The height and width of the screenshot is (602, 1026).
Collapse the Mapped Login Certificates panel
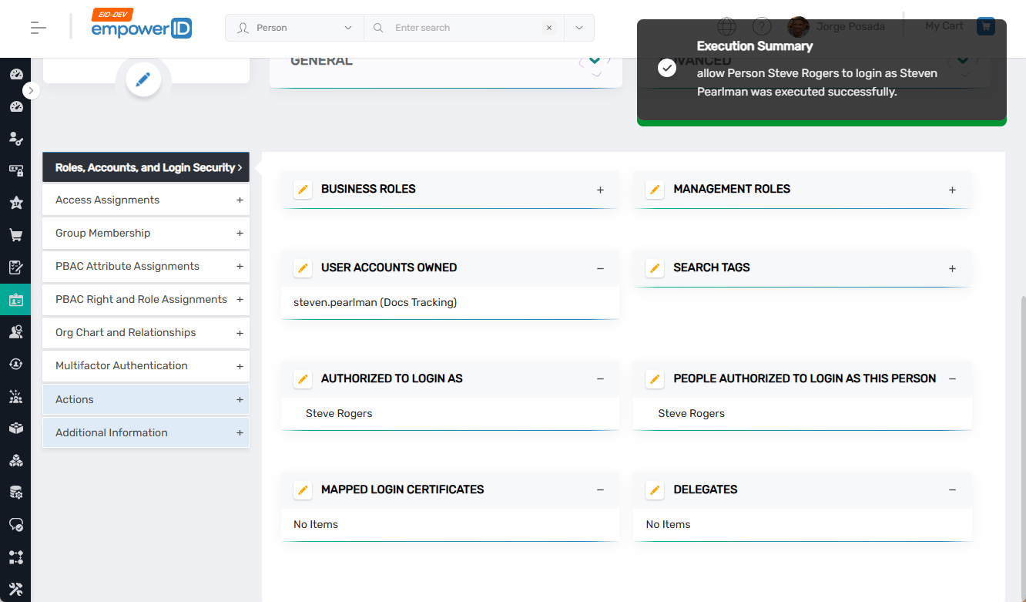point(600,490)
